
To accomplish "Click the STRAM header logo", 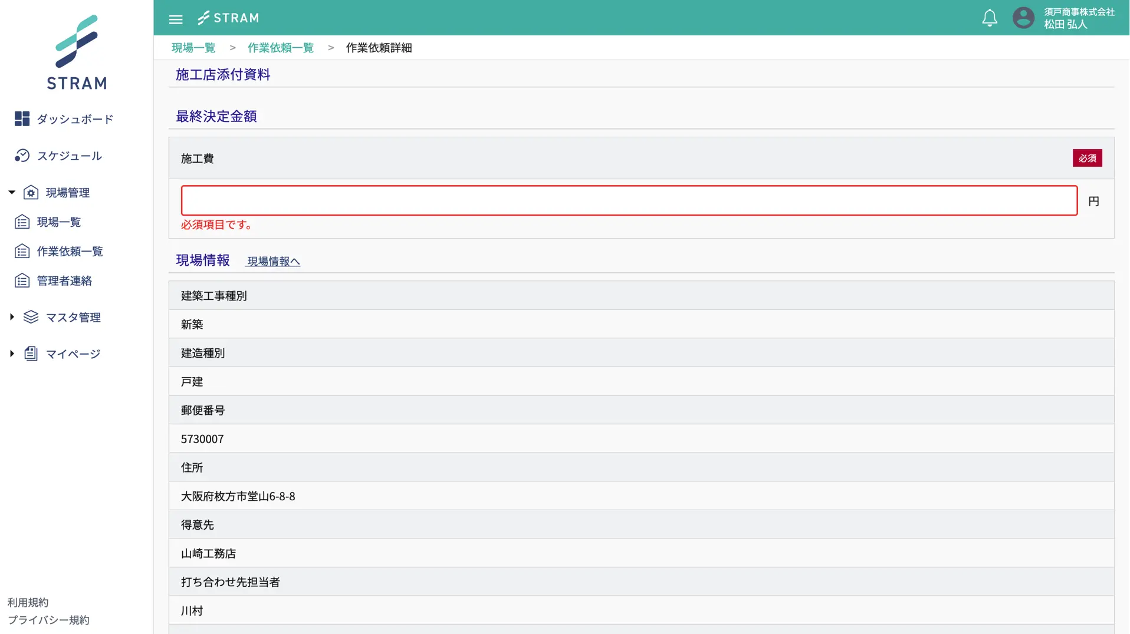I will click(228, 18).
